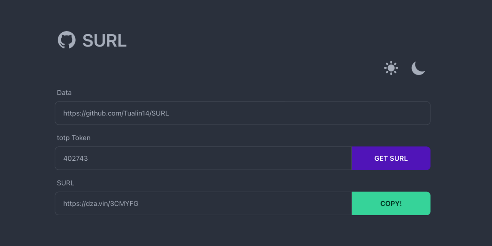This screenshot has height=246, width=492.
Task: Click the totp Token label
Action: coord(74,138)
